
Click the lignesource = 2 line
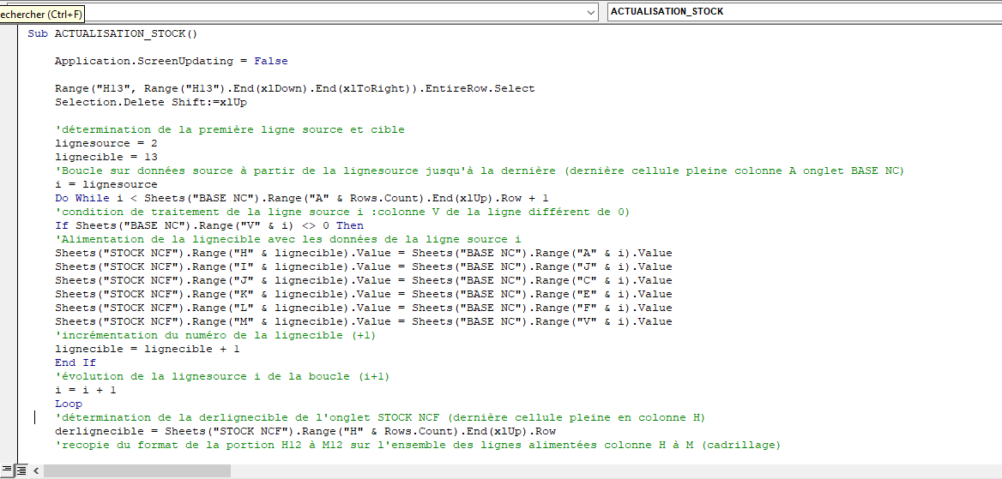tap(106, 143)
